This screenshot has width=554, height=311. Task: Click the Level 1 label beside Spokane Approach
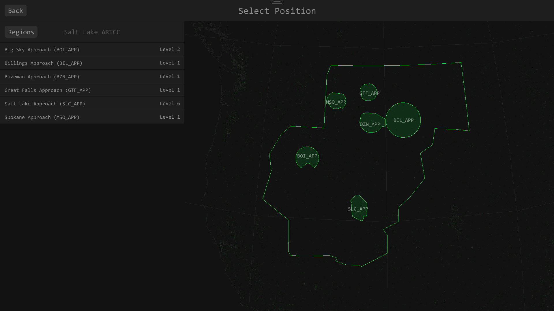pyautogui.click(x=170, y=117)
